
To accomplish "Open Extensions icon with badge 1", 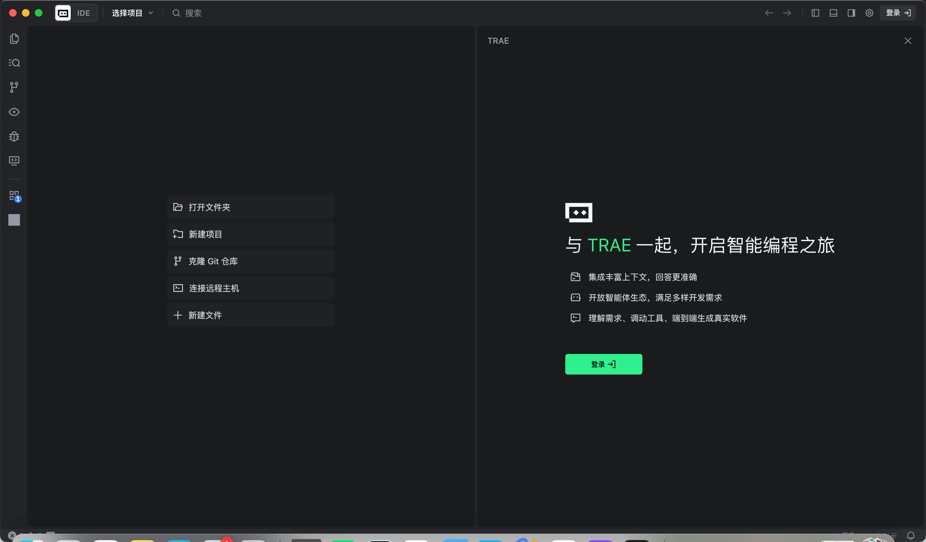I will point(14,195).
